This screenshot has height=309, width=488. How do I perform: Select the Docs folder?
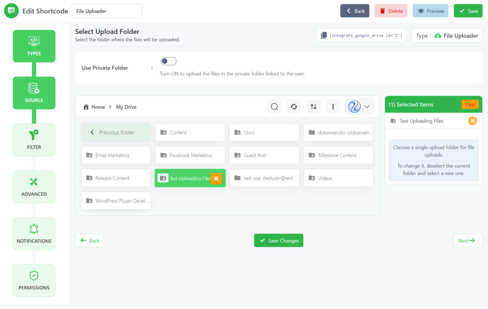[x=264, y=133]
